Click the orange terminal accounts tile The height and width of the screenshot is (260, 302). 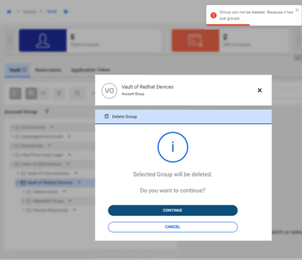coord(195,40)
